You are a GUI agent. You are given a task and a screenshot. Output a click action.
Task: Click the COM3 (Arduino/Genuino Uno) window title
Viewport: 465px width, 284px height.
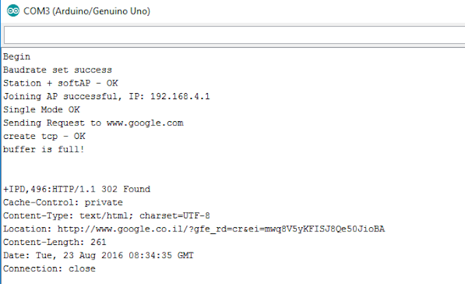(87, 11)
